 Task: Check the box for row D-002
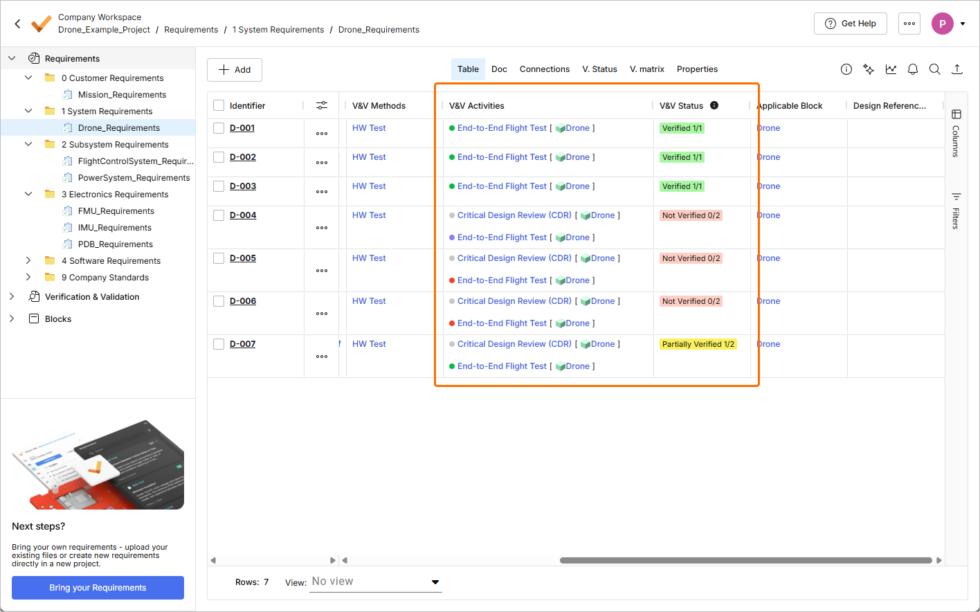click(x=219, y=157)
